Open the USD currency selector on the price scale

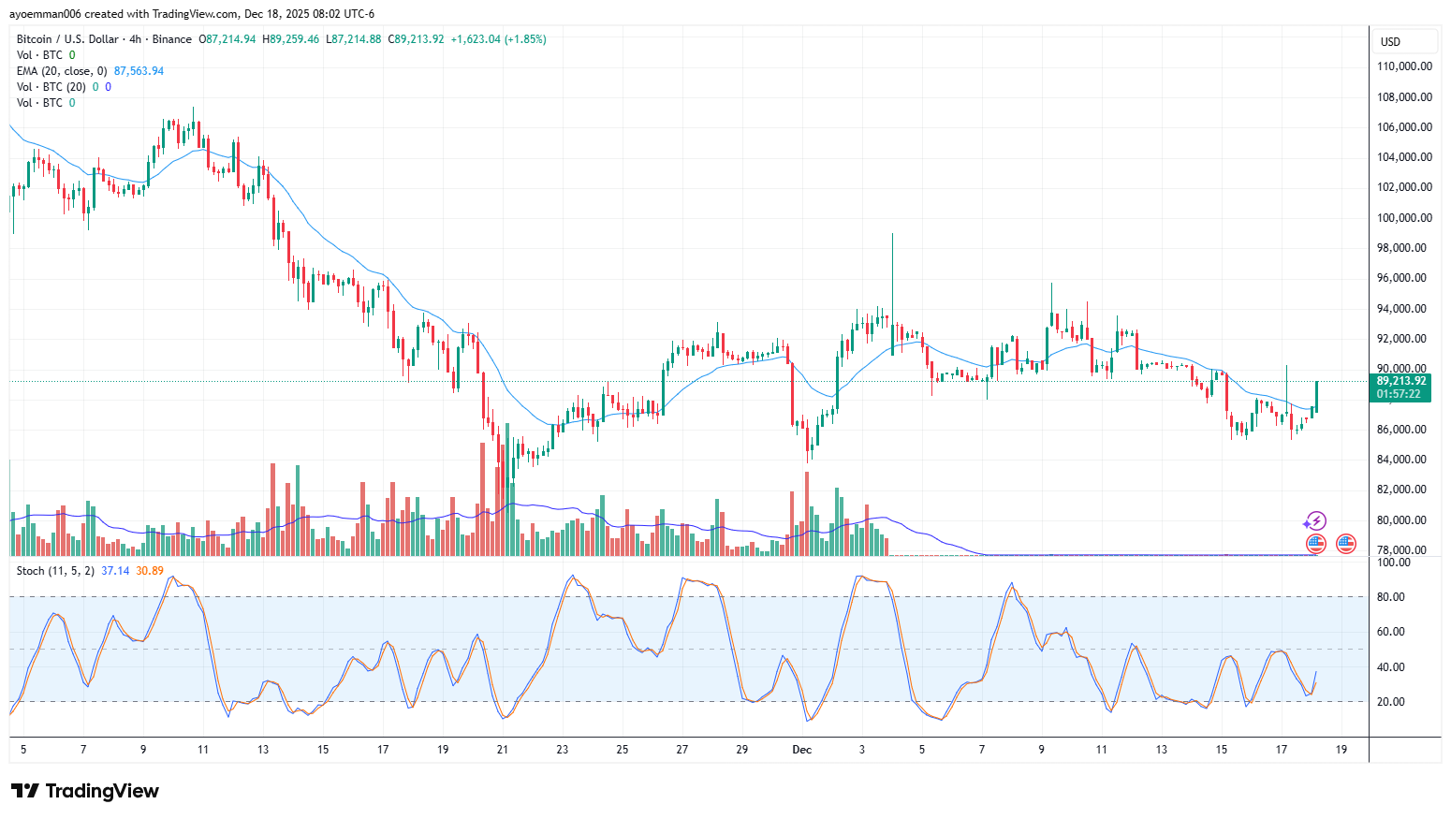pos(1392,41)
